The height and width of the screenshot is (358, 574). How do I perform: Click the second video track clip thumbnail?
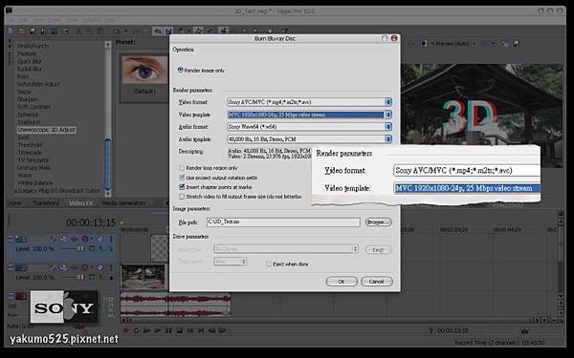point(143,277)
